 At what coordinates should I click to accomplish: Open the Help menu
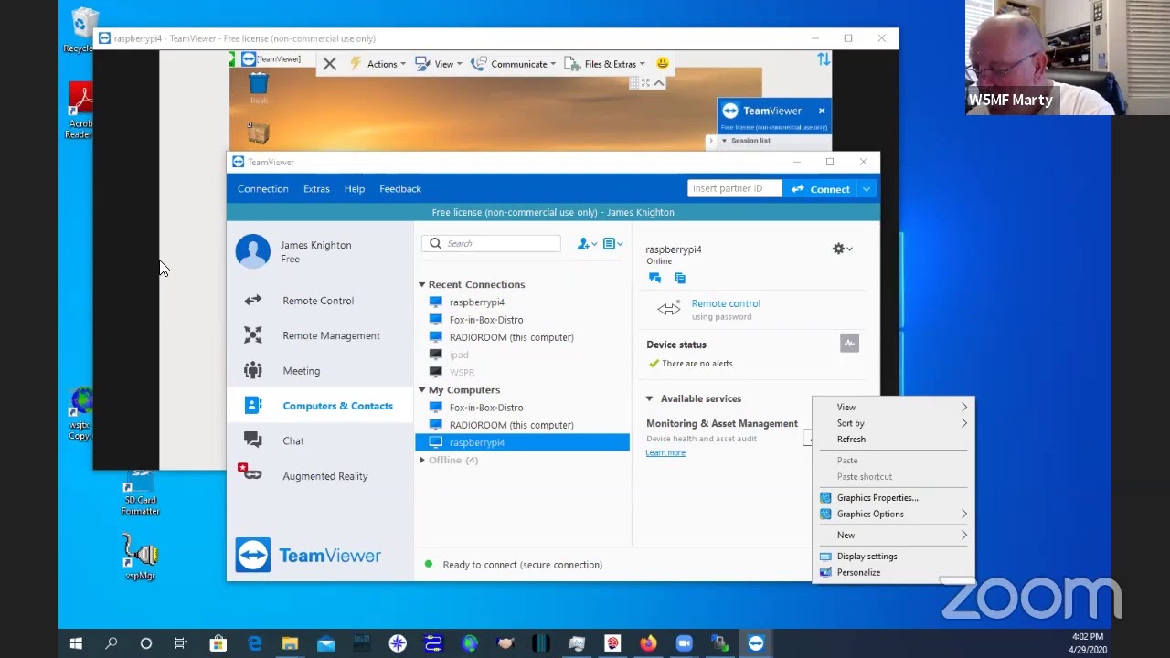tap(355, 189)
